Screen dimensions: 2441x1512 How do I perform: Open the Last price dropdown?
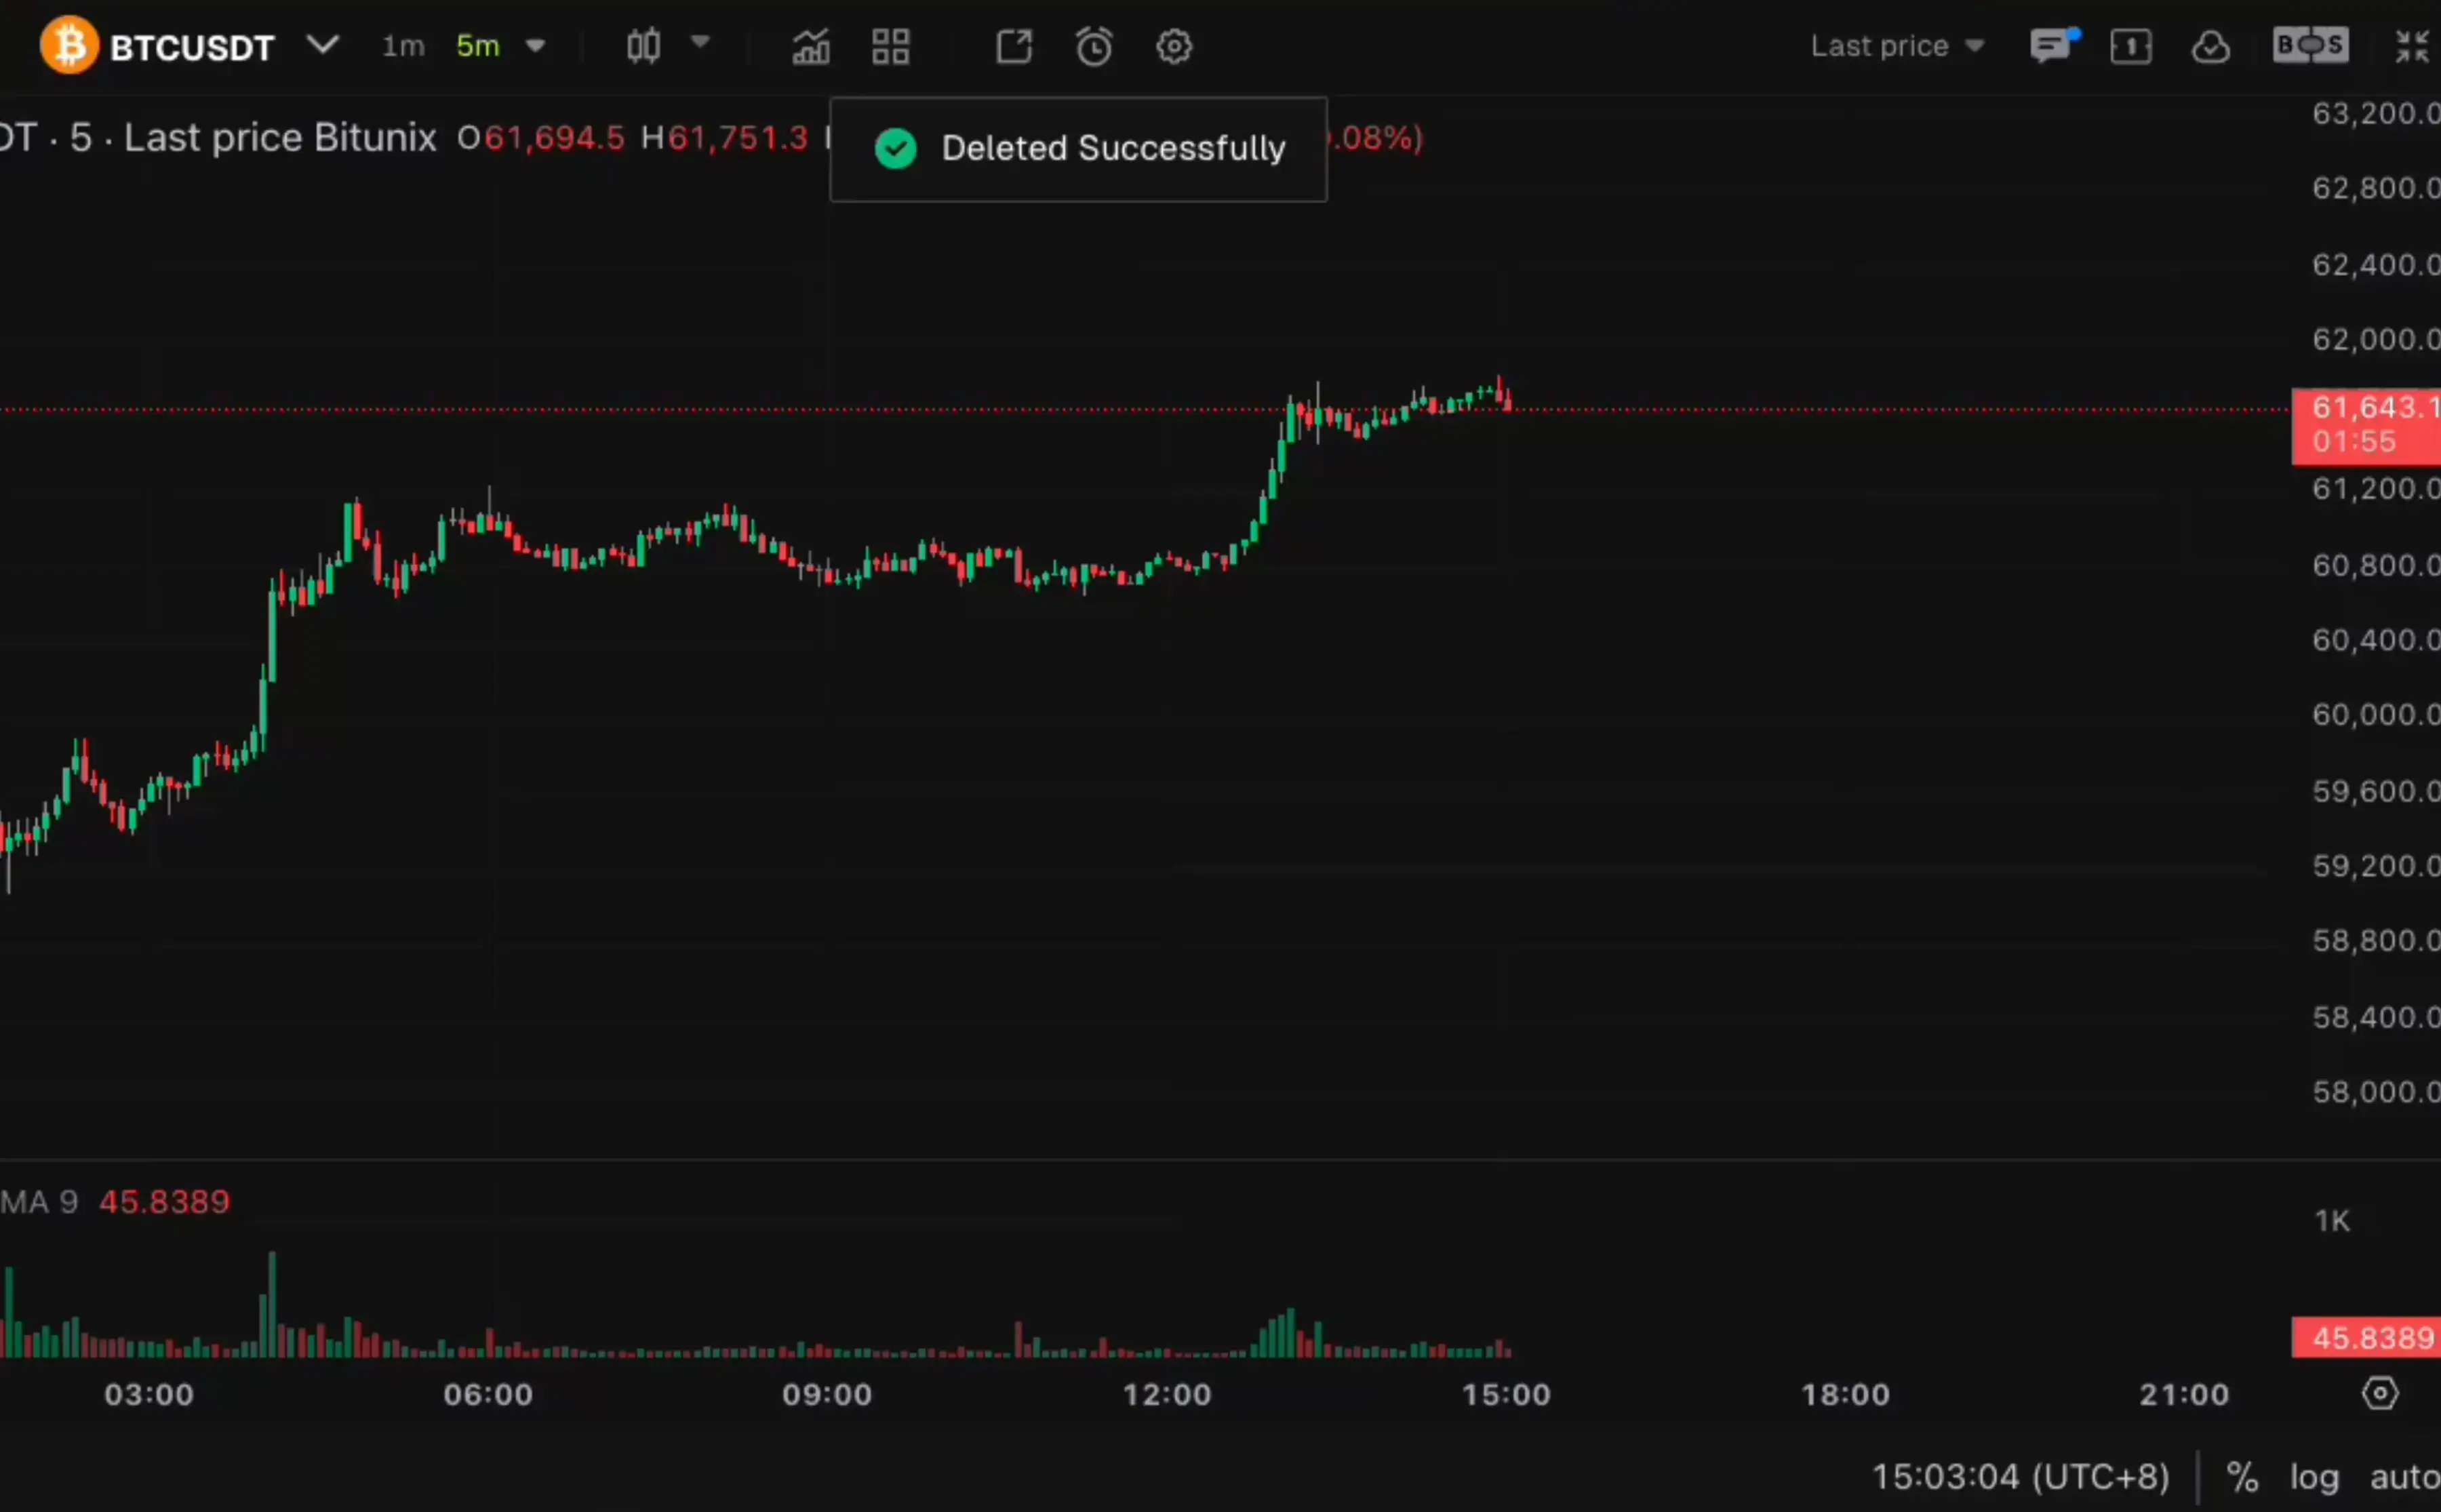1897,46
